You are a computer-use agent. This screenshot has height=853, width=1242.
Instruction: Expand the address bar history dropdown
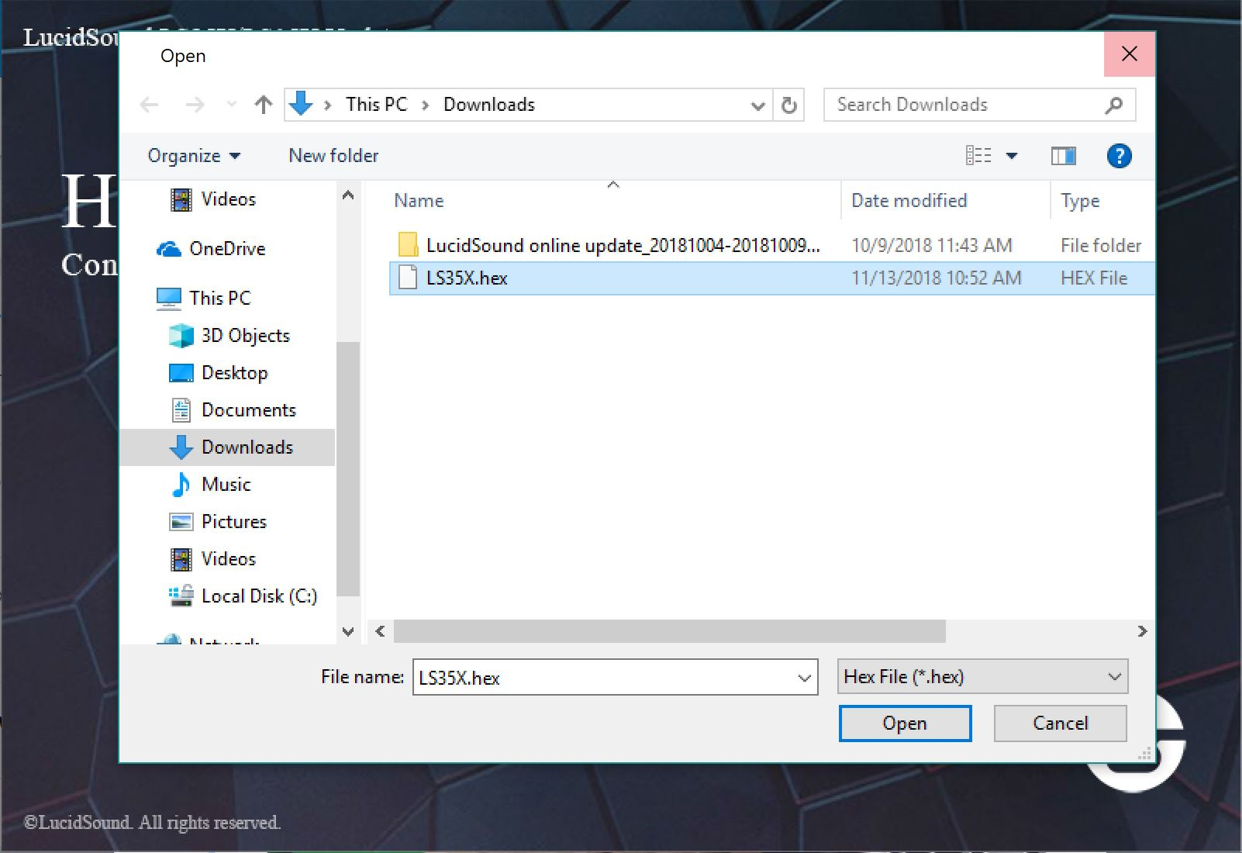[x=758, y=105]
